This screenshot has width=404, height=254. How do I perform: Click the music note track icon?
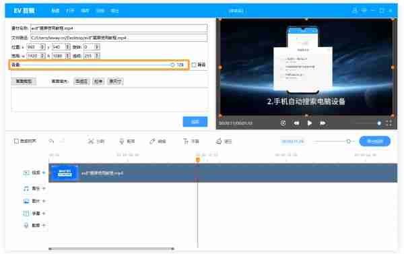[26, 189]
